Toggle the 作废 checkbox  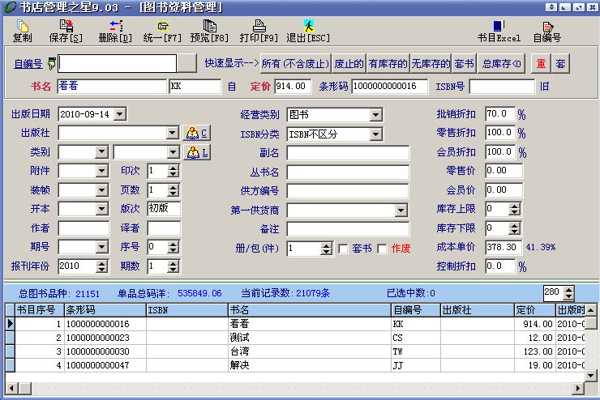pos(383,249)
